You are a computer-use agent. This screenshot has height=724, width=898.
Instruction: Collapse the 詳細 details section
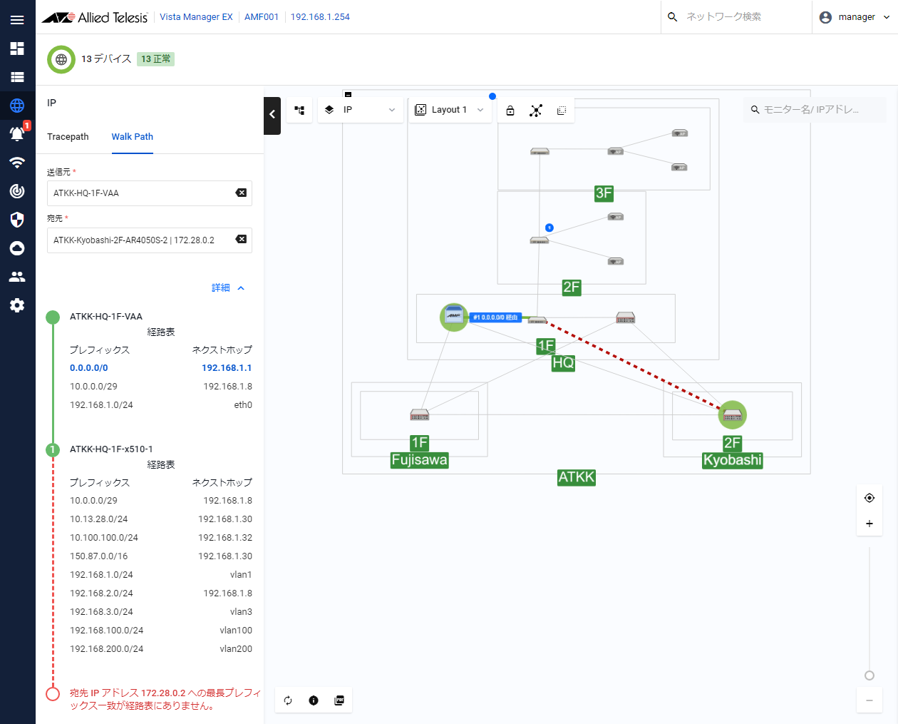click(228, 288)
